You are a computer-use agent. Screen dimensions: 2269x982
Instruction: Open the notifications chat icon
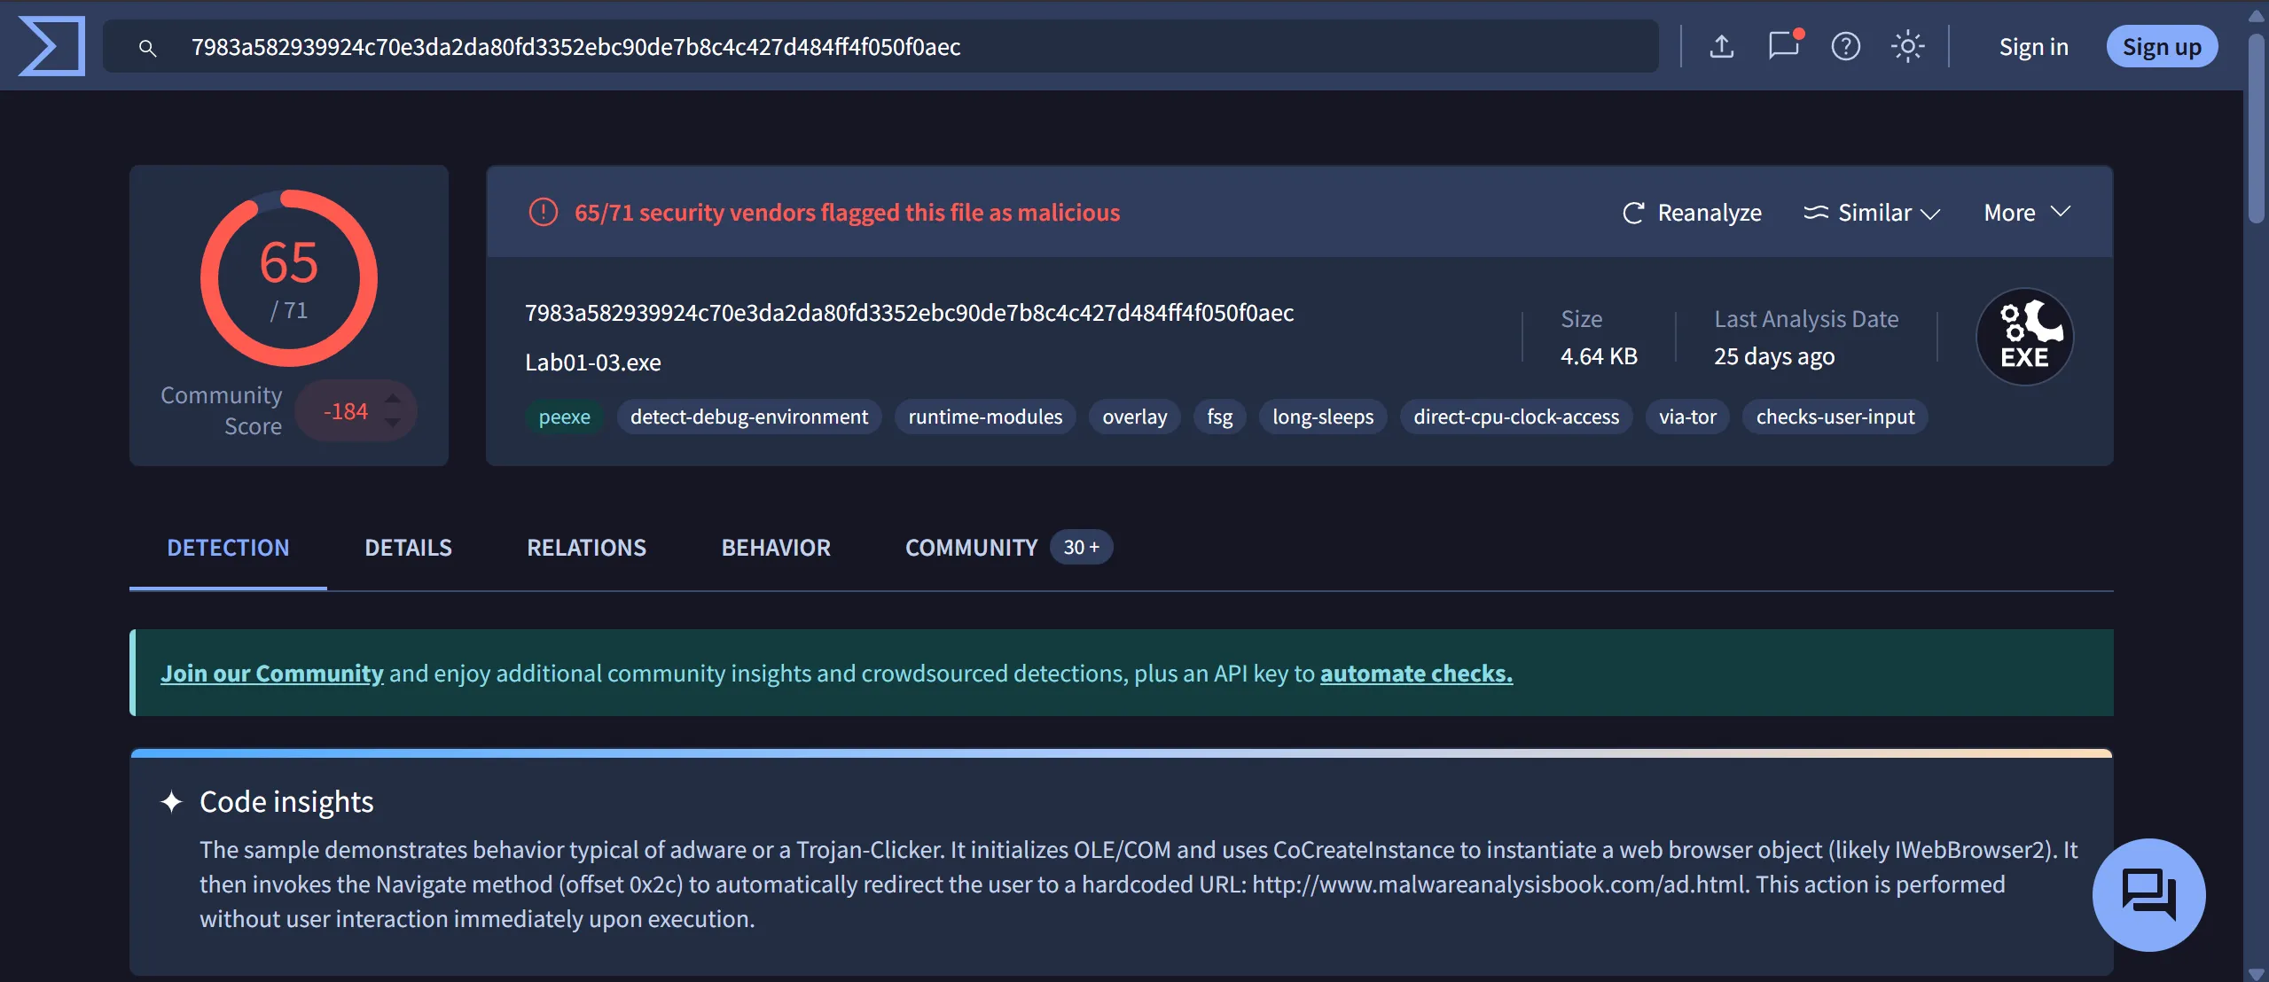(x=1783, y=46)
